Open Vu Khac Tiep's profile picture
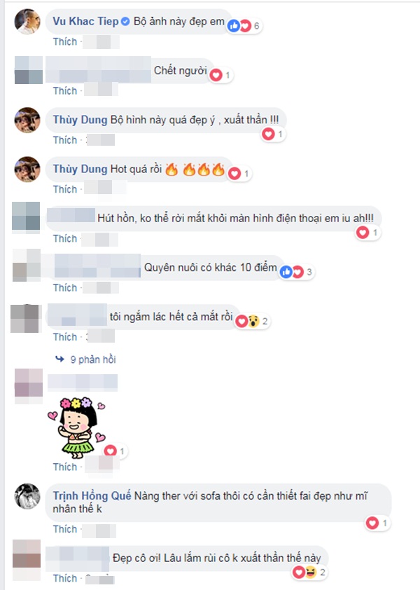The height and width of the screenshot is (590, 420). tap(27, 22)
